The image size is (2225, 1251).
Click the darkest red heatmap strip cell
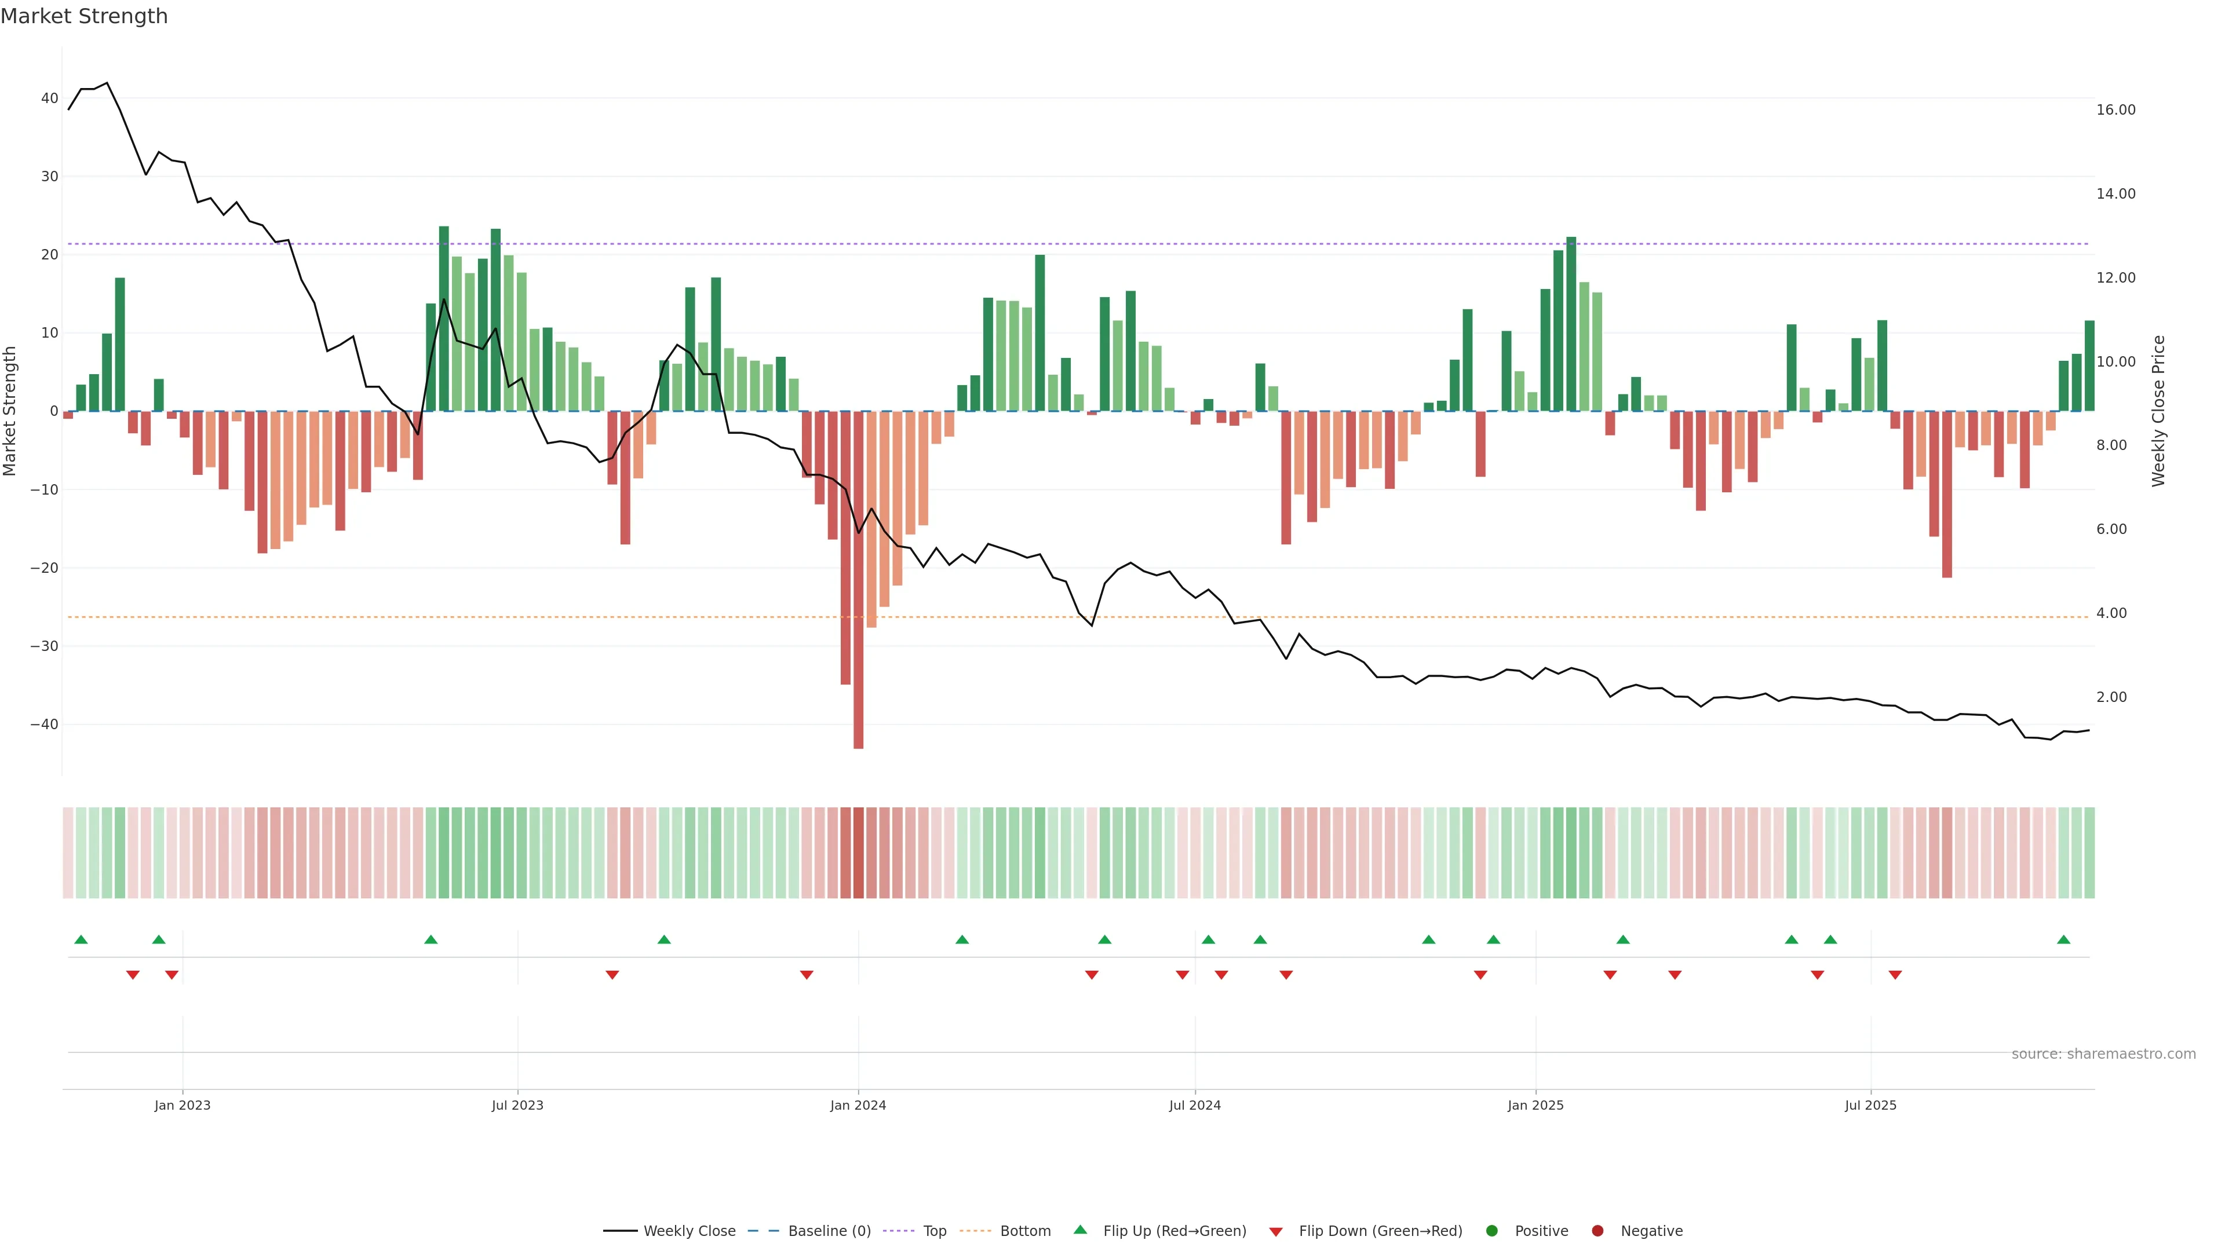click(x=859, y=853)
